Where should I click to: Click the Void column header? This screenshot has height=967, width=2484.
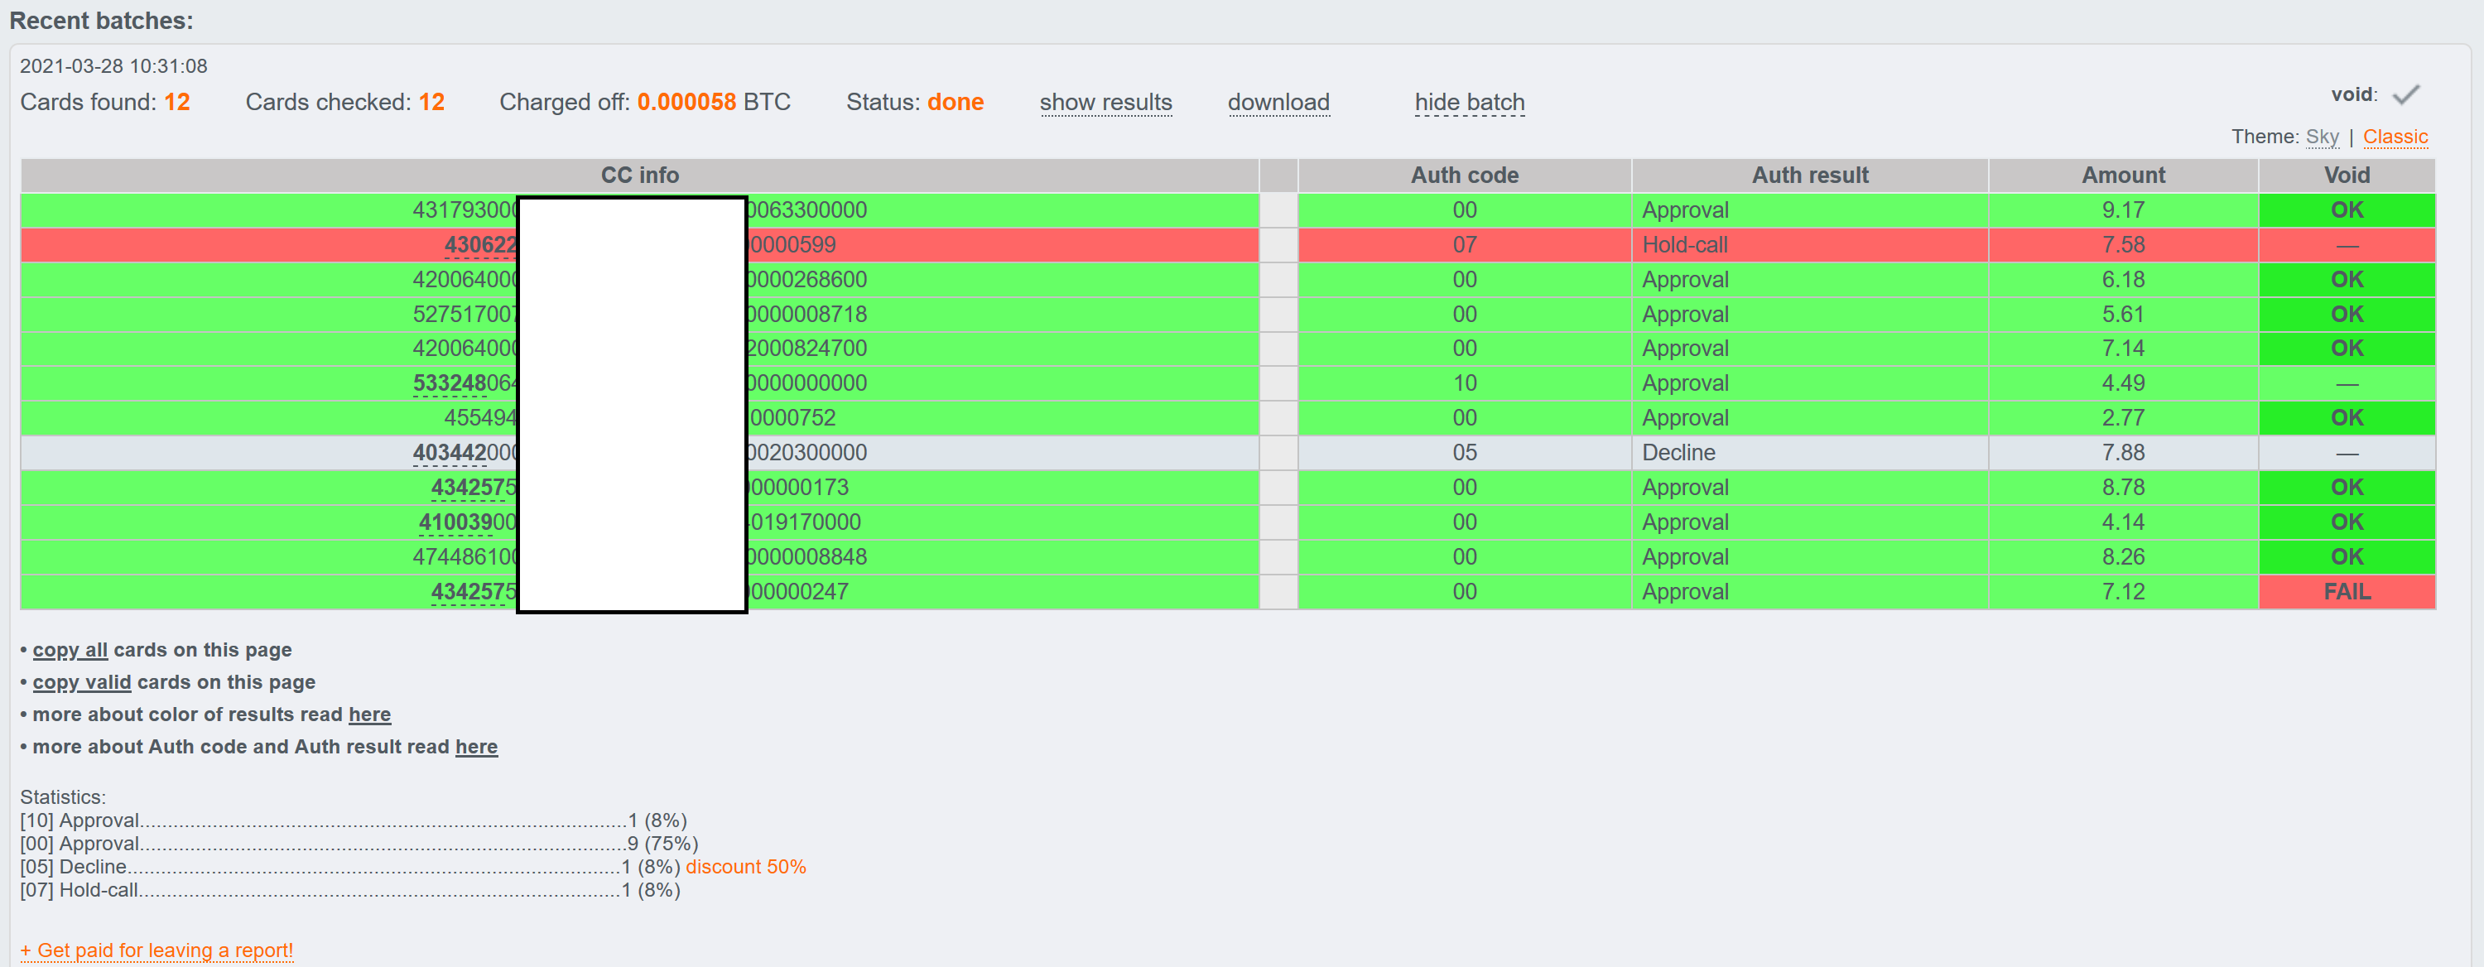2347,176
